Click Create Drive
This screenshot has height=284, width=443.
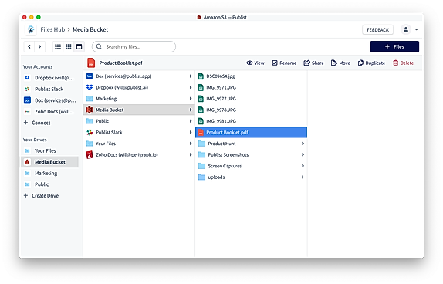pyautogui.click(x=41, y=195)
